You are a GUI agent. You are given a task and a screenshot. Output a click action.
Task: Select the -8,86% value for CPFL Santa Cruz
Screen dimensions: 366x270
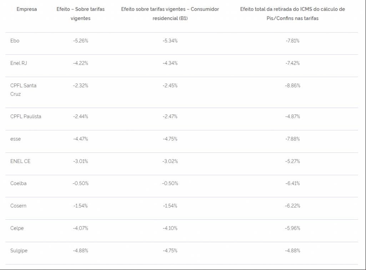pyautogui.click(x=292, y=86)
